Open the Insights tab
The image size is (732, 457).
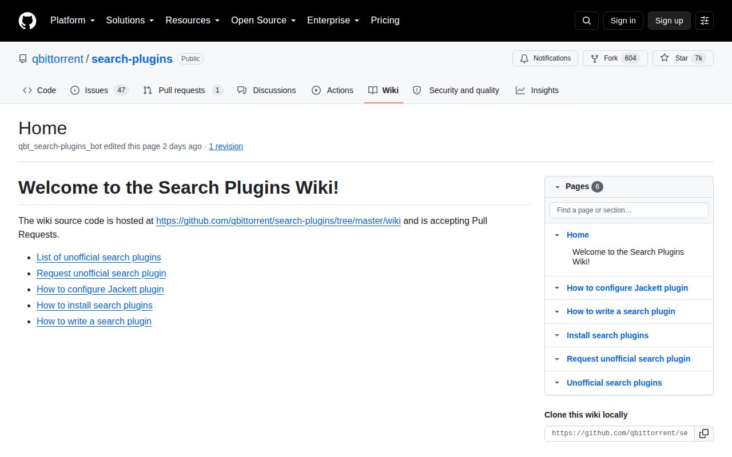(537, 90)
